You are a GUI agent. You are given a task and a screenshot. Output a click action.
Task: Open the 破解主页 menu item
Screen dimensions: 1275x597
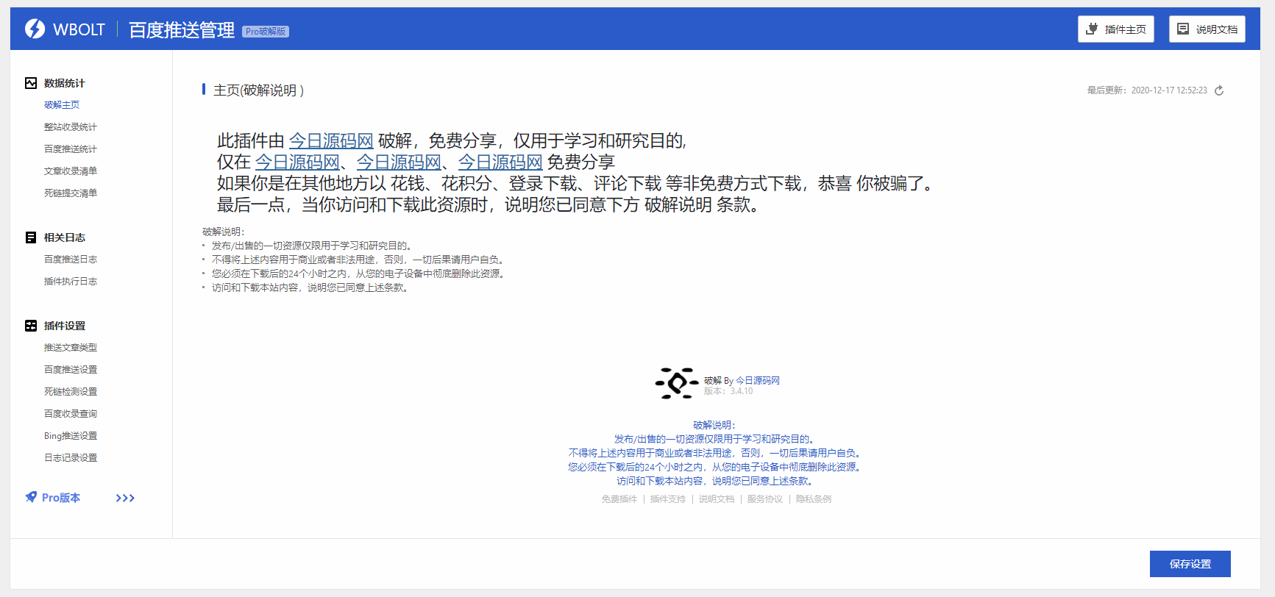tap(62, 105)
